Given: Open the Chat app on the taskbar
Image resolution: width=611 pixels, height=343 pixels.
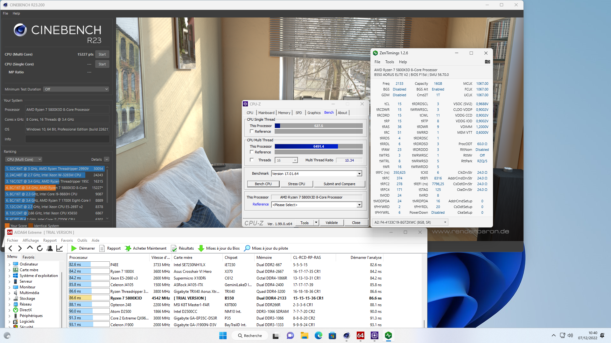Looking at the screenshot, I should coord(290,335).
